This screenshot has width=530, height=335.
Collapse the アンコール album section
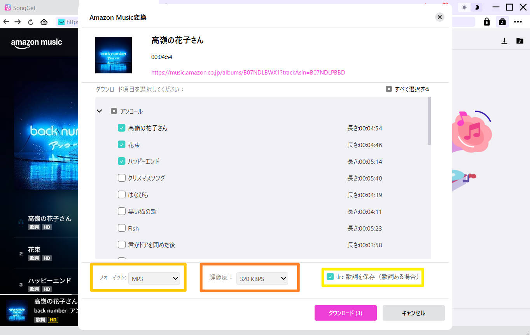click(x=99, y=111)
